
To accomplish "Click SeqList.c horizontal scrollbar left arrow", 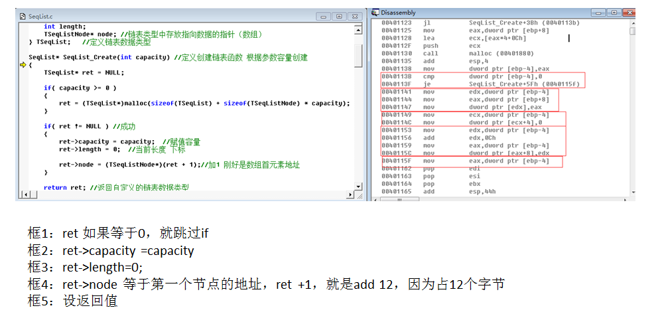I will (25, 195).
